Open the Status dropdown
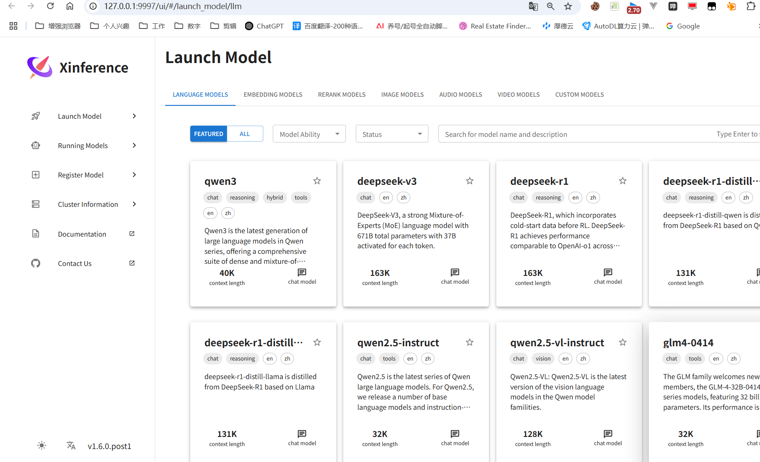Screen dimensions: 760x462 (x=392, y=134)
